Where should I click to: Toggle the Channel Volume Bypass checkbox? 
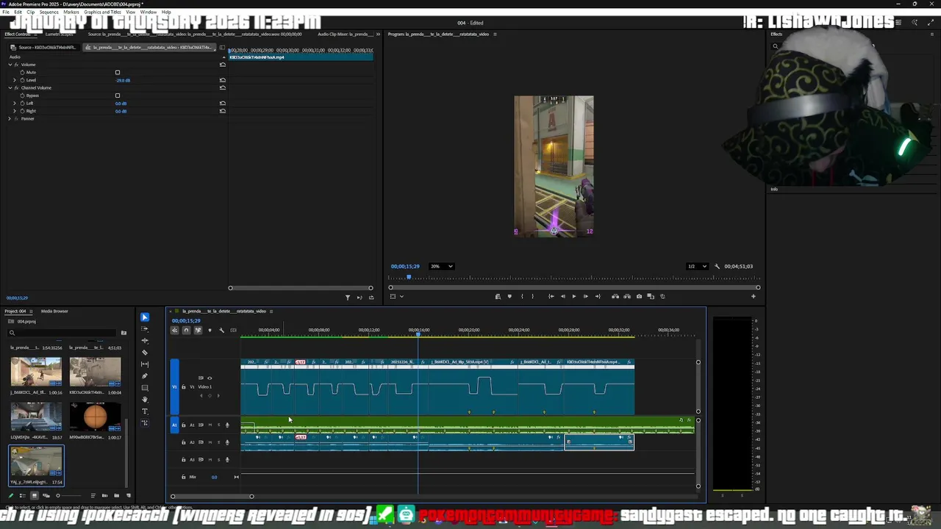coord(118,96)
